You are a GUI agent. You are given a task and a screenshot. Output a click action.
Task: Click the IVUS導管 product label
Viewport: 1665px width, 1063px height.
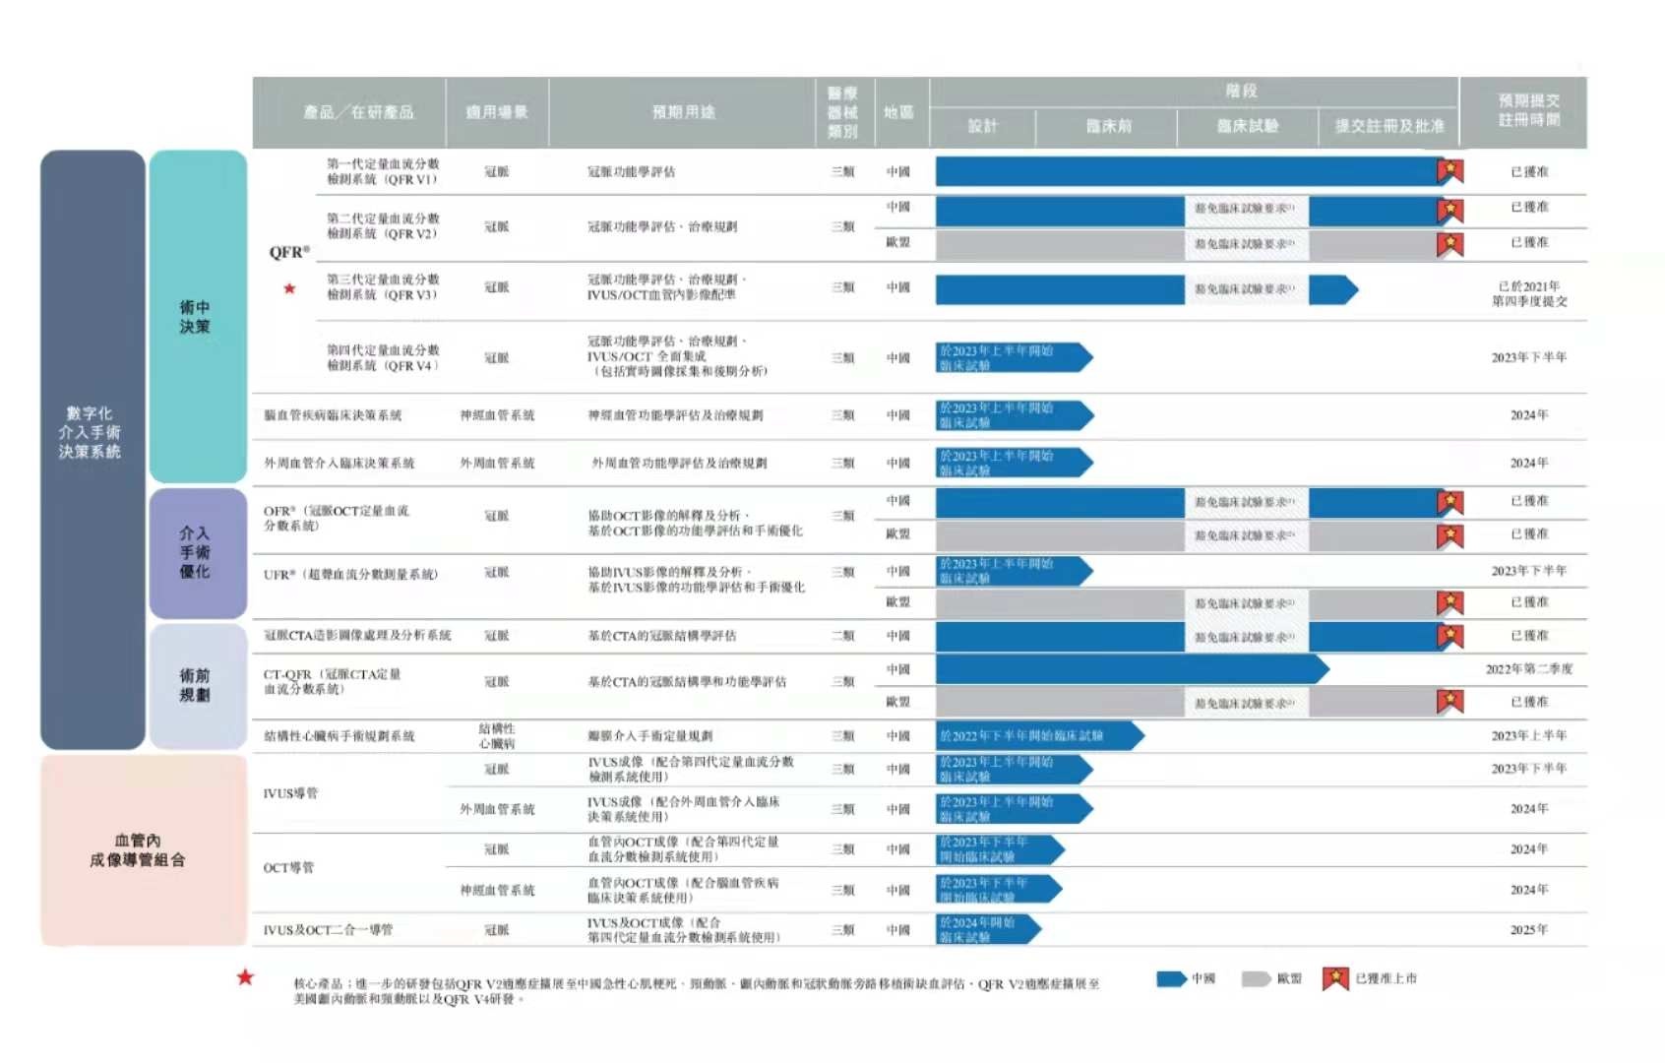(290, 792)
